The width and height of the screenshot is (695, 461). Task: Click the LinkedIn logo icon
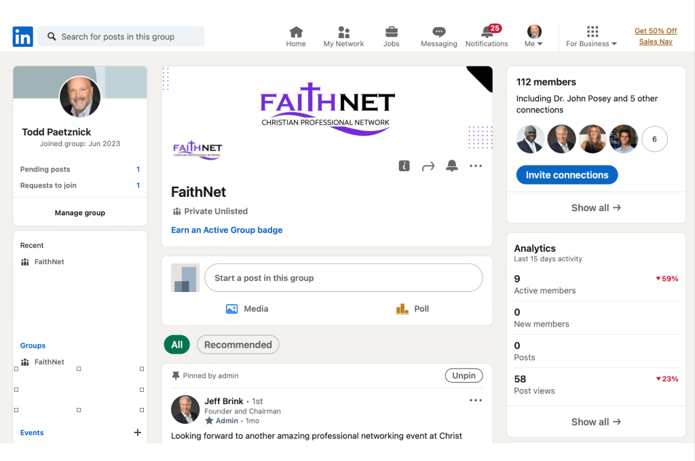pyautogui.click(x=22, y=37)
